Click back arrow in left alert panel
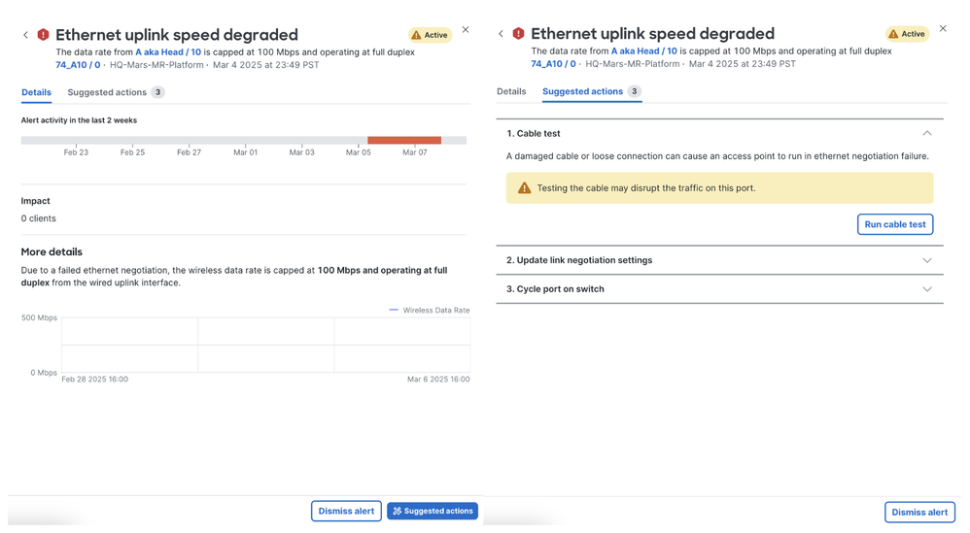The image size is (970, 533). point(26,35)
